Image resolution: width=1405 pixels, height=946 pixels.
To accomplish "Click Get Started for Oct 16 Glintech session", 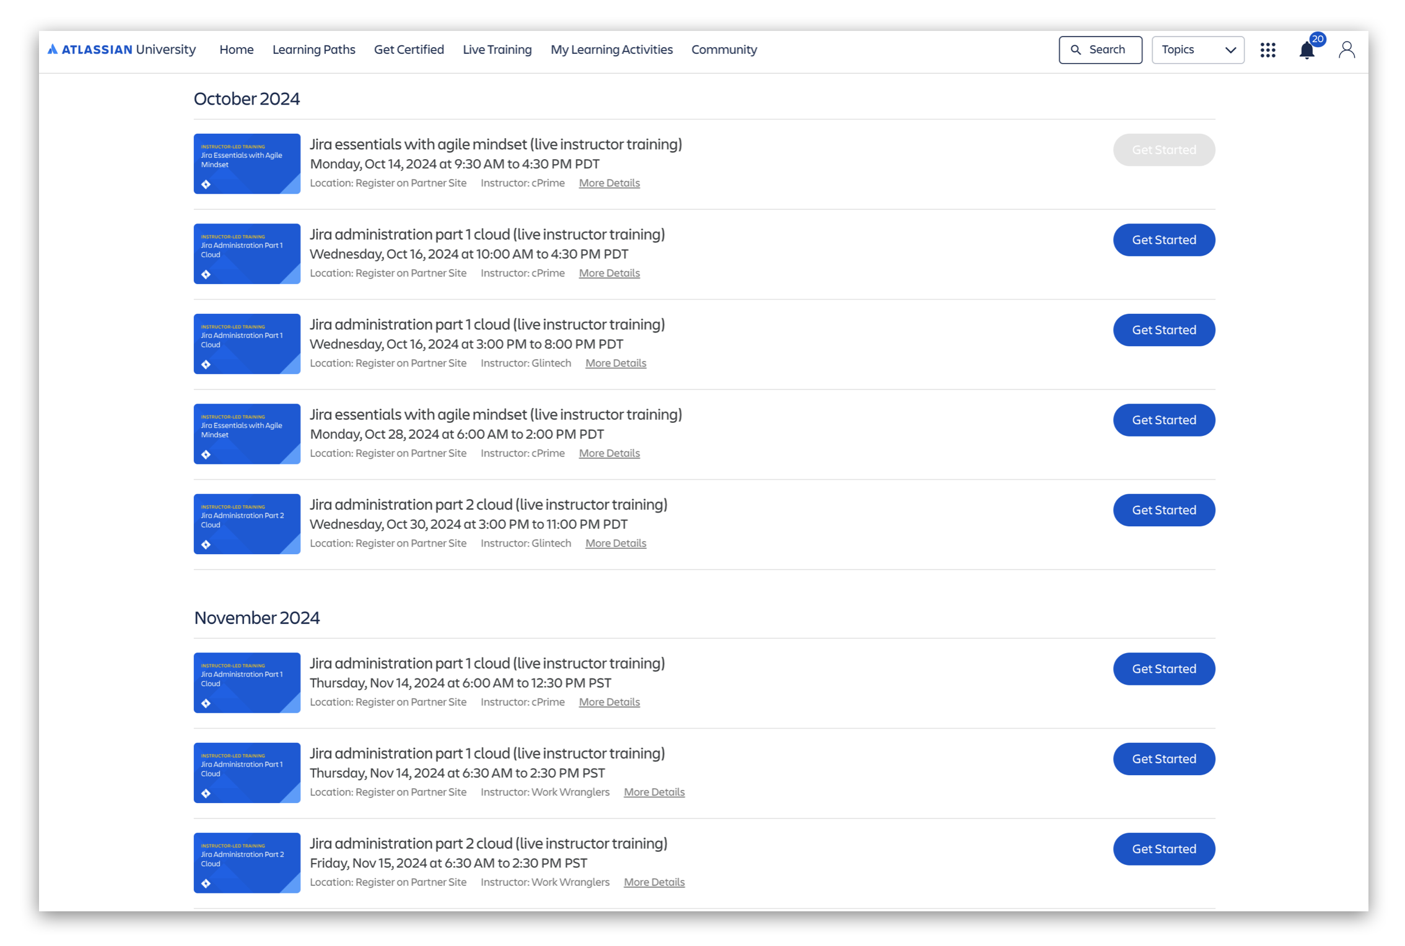I will pyautogui.click(x=1163, y=329).
